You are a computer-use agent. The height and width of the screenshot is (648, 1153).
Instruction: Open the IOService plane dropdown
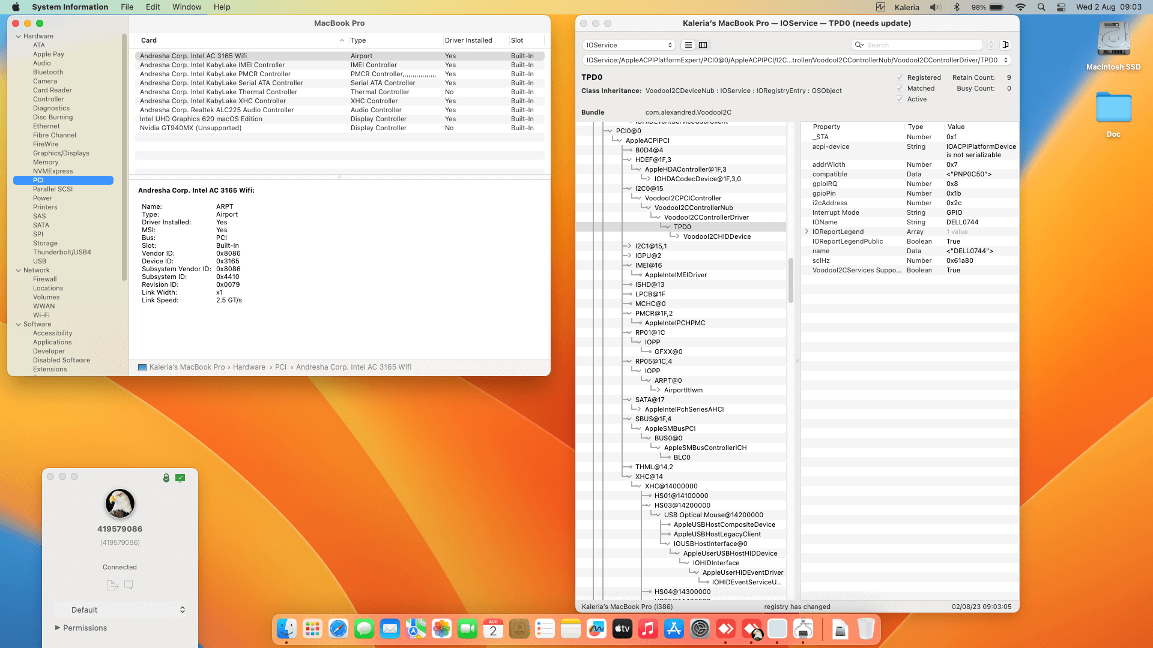629,45
